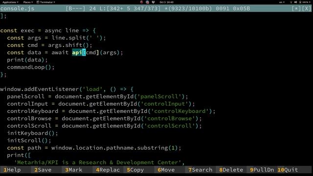Viewport: 313px width, 176px height.
Task: Click the 'commandLoop();' line
Action: (x=31, y=67)
